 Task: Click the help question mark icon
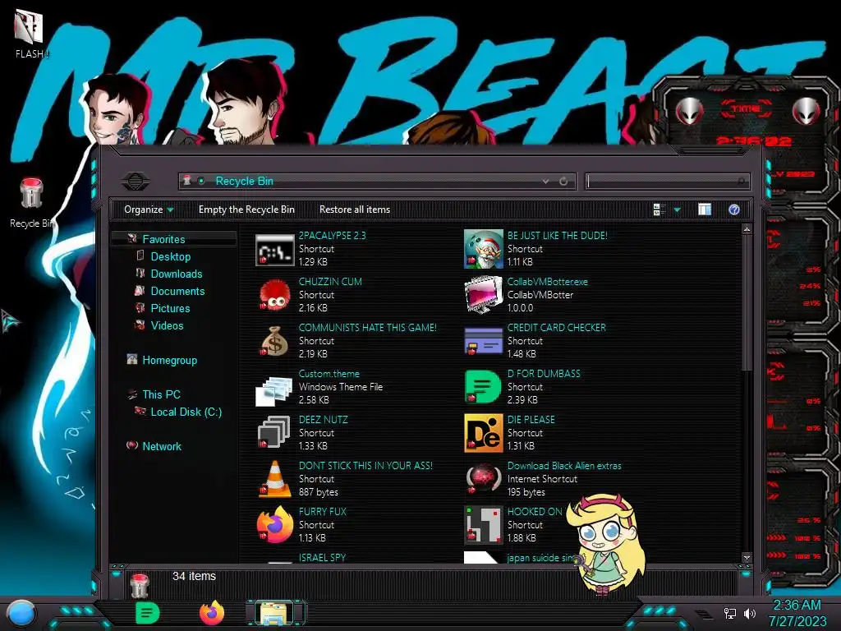click(733, 210)
